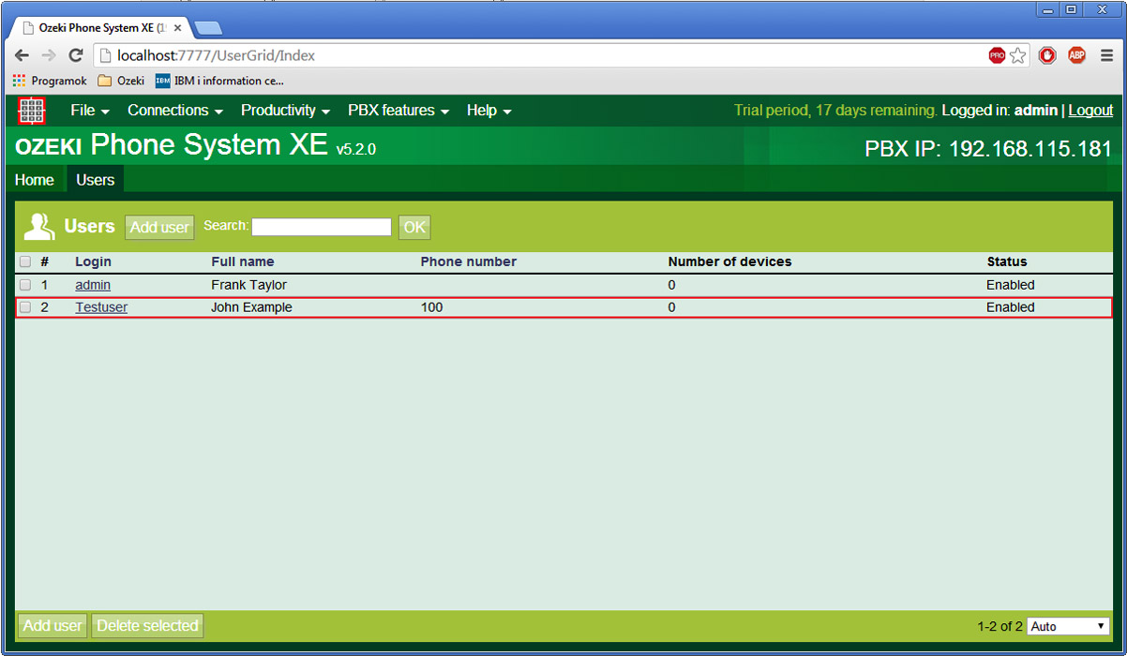This screenshot has height=656, width=1127.
Task: Click phone number 100 cell
Action: (431, 307)
